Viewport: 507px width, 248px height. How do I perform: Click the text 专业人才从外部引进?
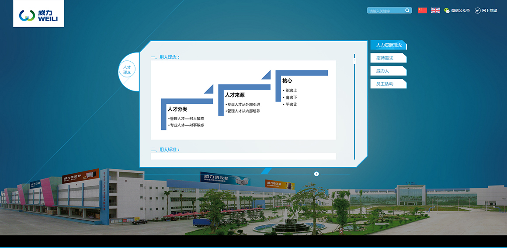(x=243, y=105)
